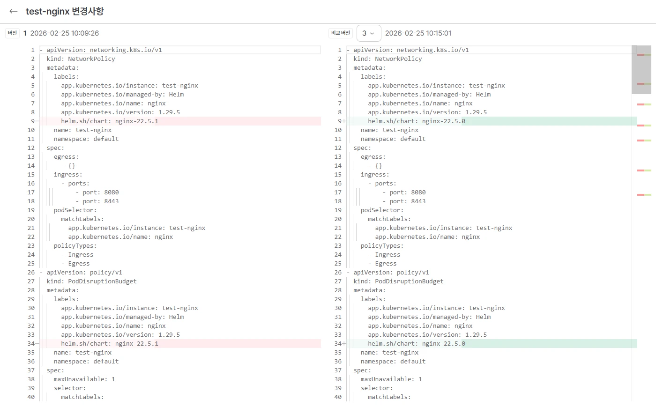
Task: Select removed line 9 with nginx-22.5.1
Action: click(180, 121)
